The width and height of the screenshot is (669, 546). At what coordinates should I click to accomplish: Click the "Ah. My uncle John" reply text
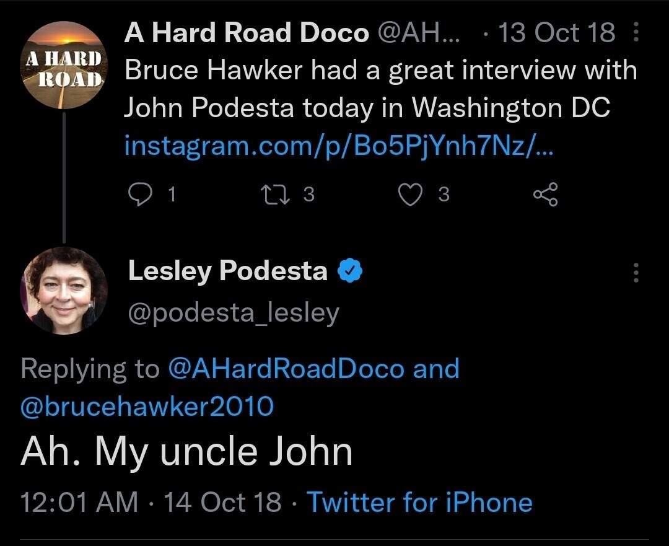click(186, 452)
